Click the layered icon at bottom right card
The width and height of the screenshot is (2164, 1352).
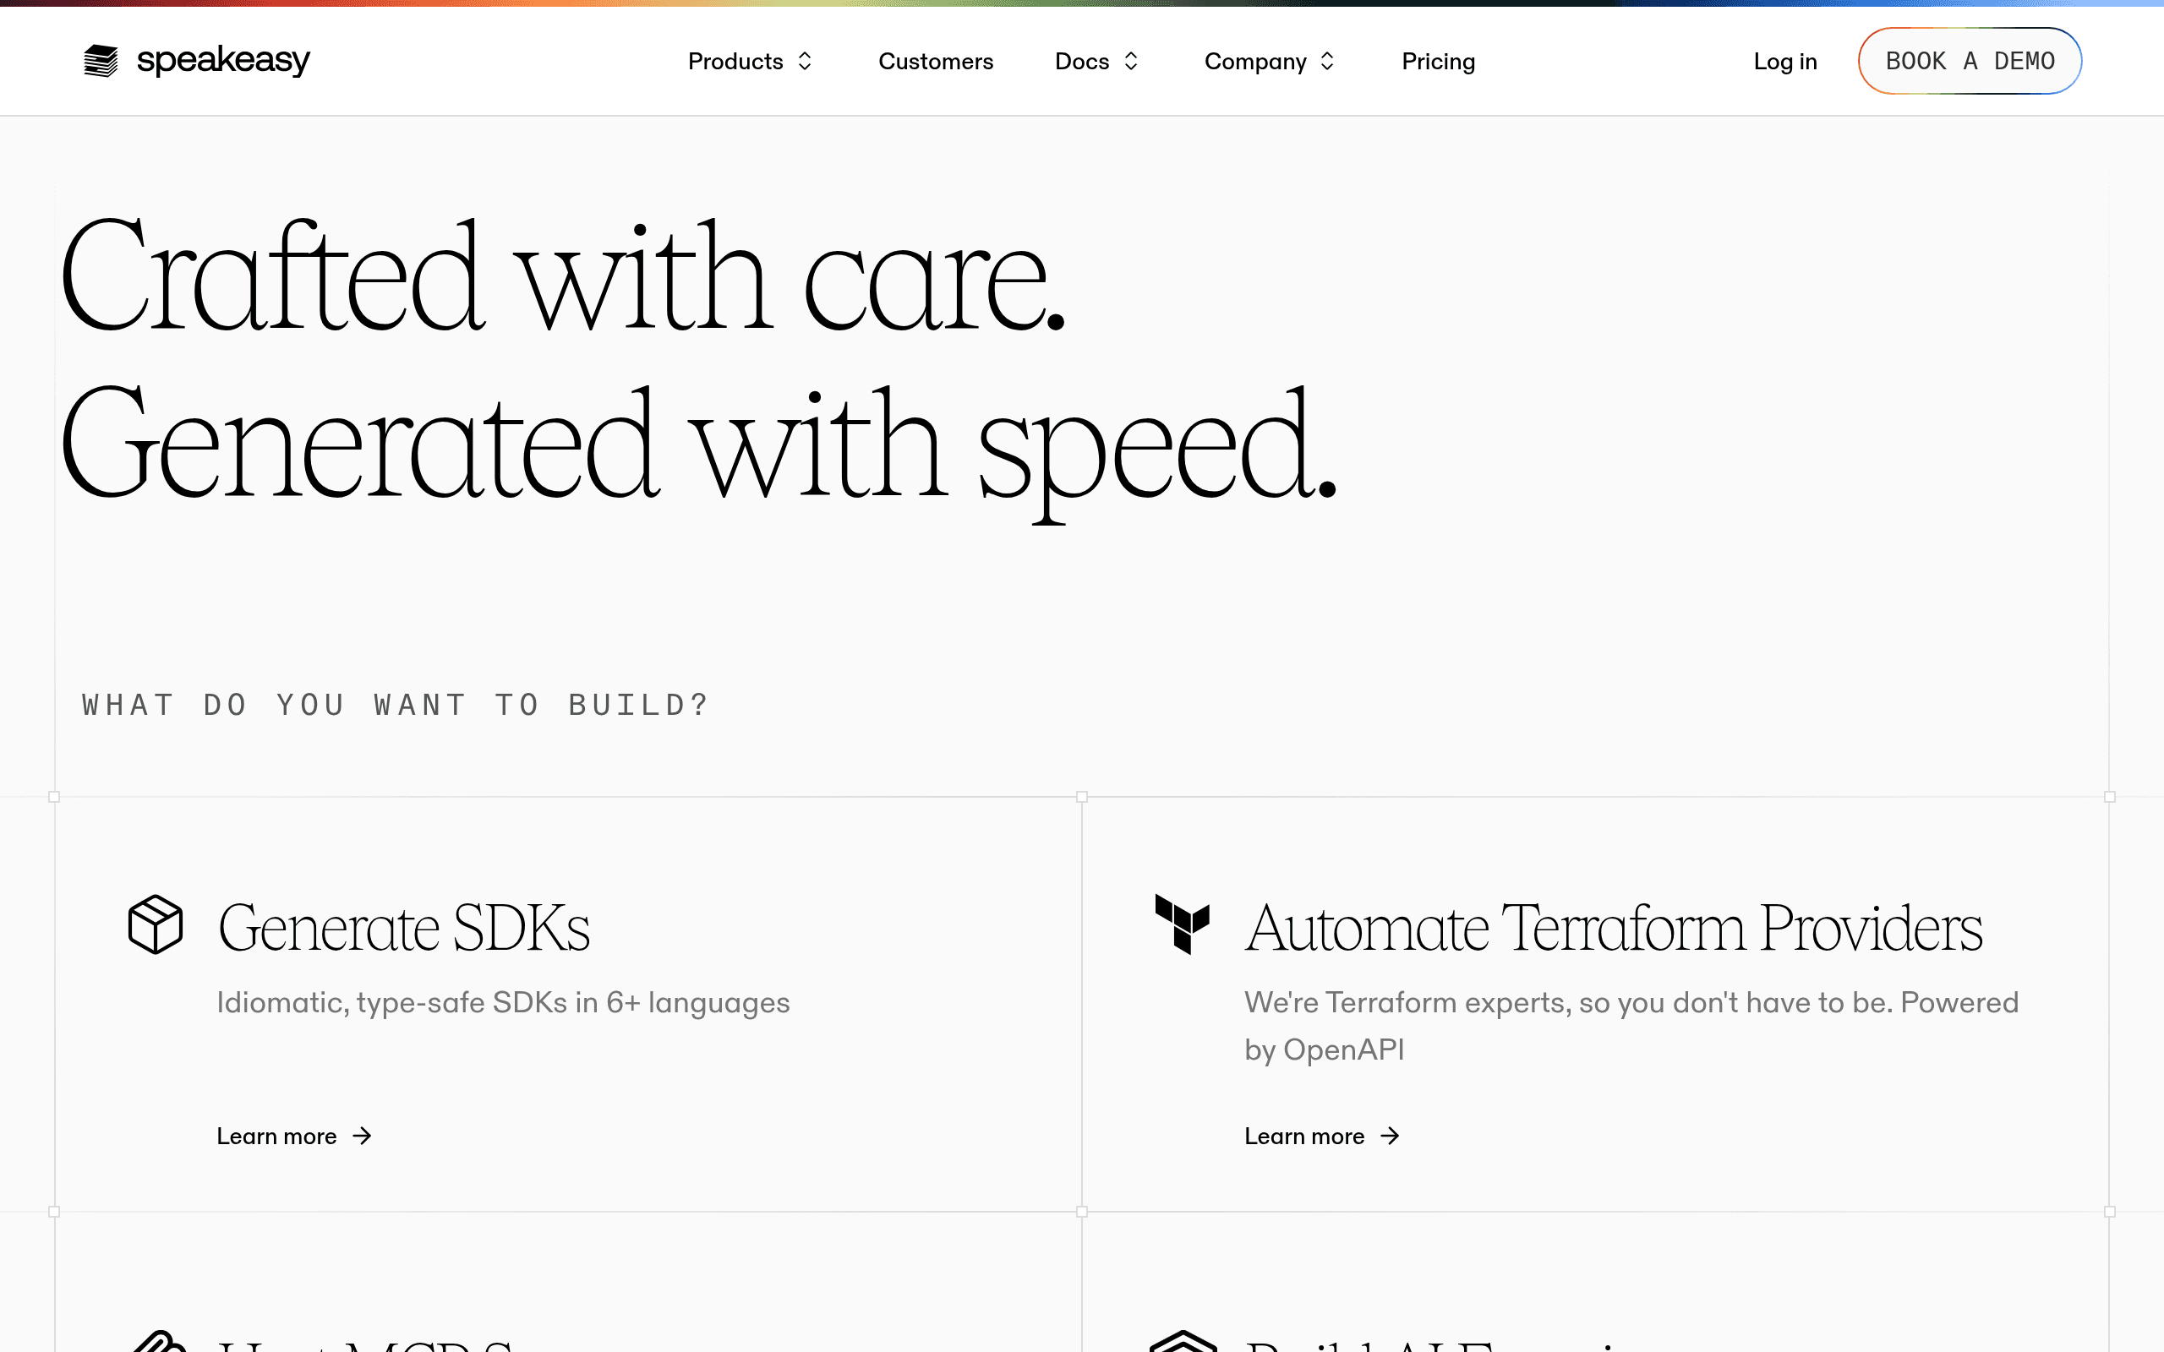coord(1183,1341)
